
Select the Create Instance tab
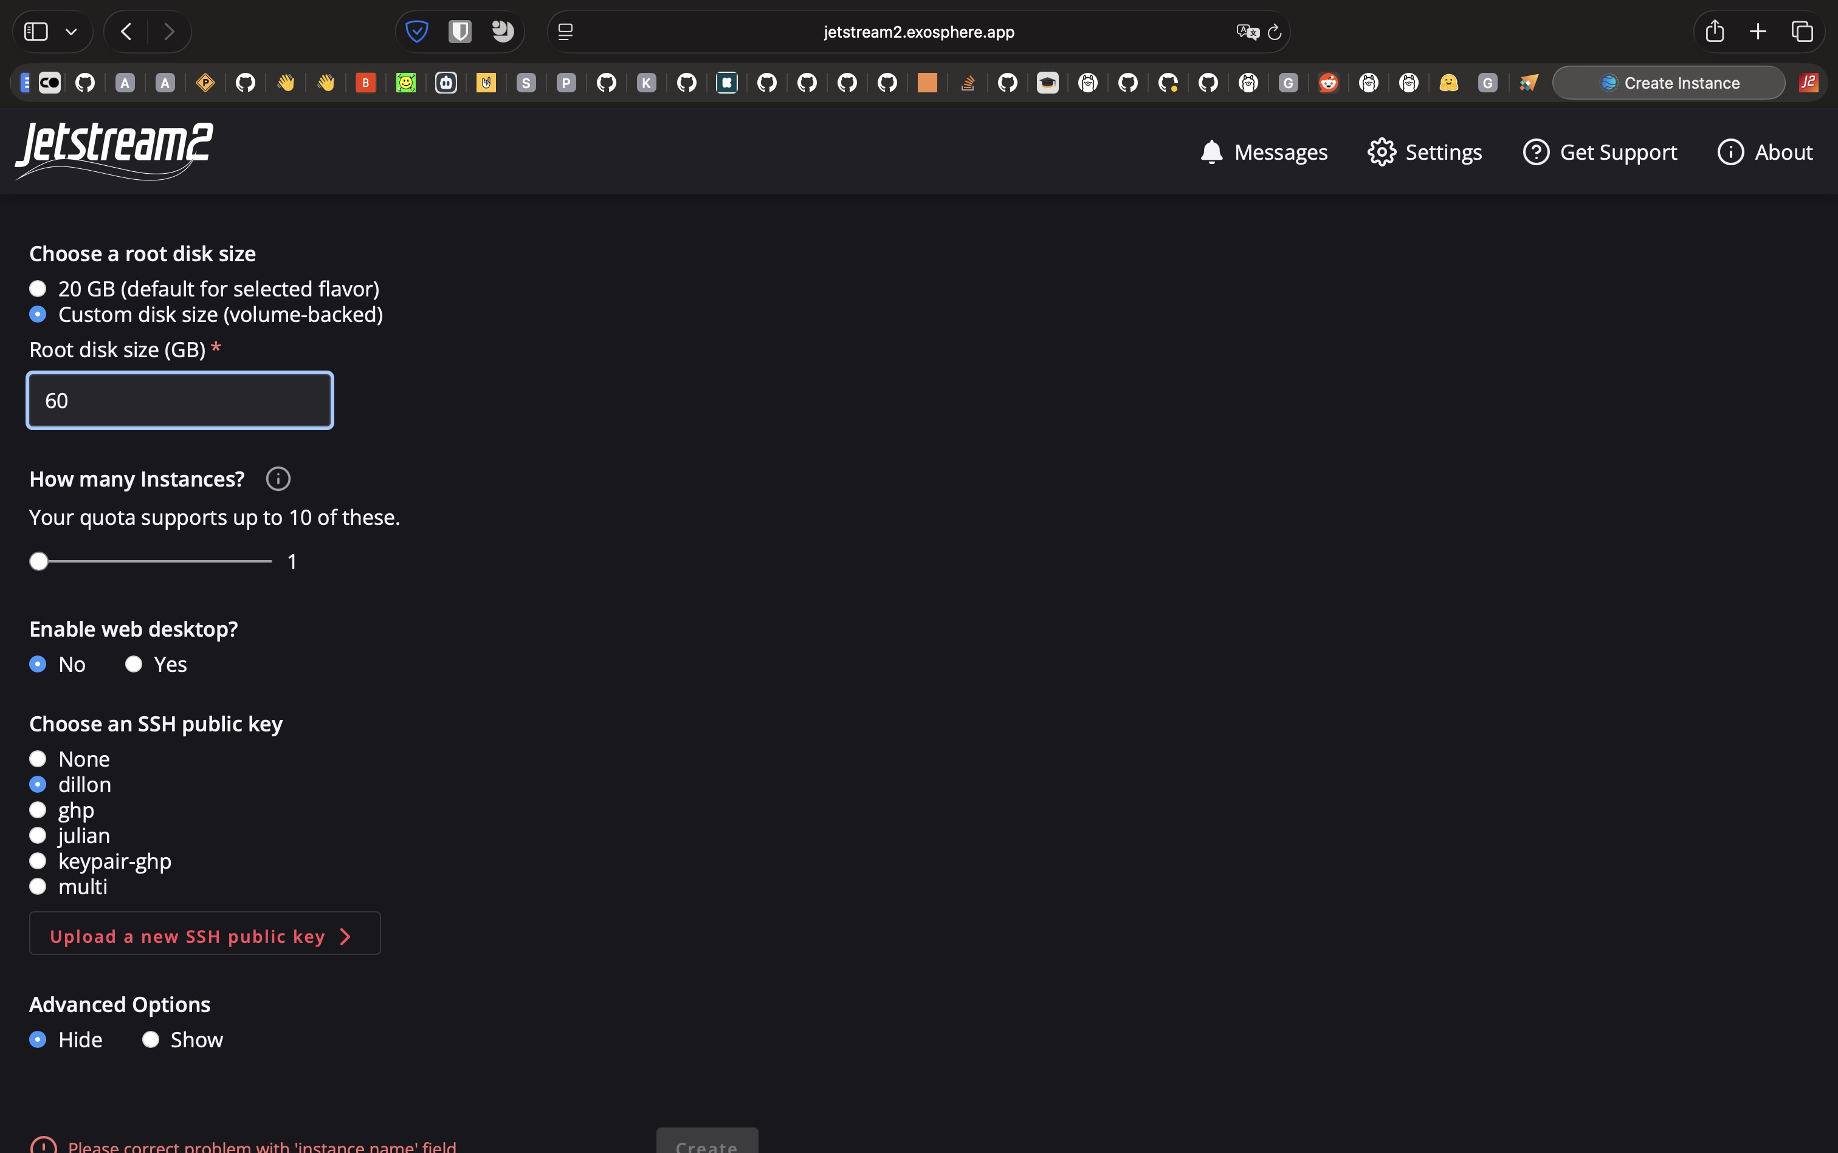tap(1668, 83)
